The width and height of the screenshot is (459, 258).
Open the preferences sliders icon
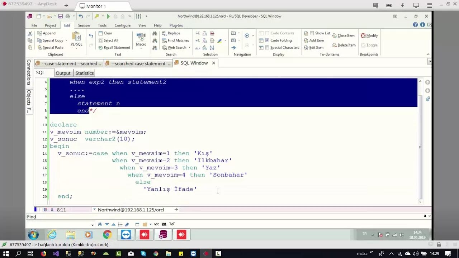click(x=138, y=16)
